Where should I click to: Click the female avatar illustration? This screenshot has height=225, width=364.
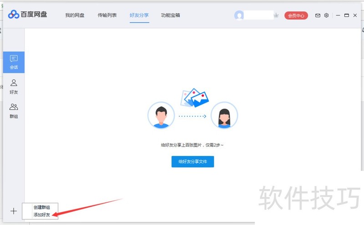pyautogui.click(x=223, y=115)
